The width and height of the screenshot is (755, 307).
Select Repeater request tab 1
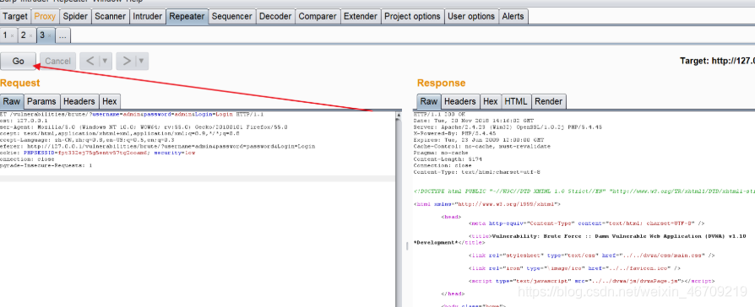pos(5,35)
